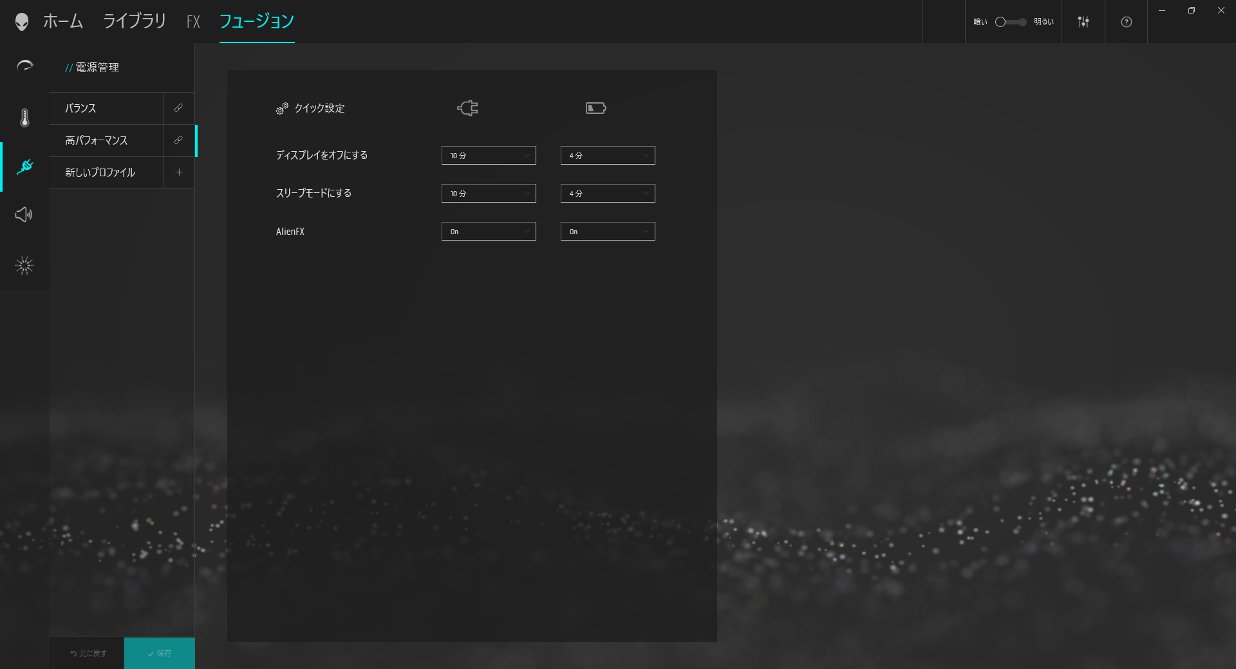Open the audio speaker sidebar icon
This screenshot has height=669, width=1236.
24,214
